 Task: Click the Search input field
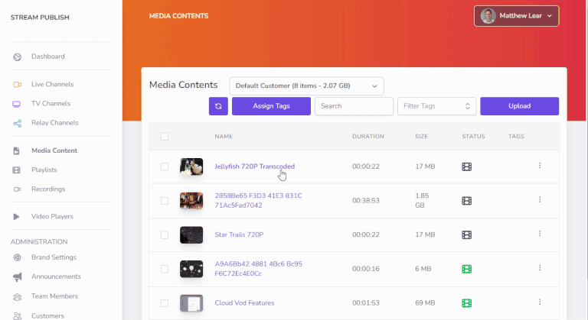point(354,106)
